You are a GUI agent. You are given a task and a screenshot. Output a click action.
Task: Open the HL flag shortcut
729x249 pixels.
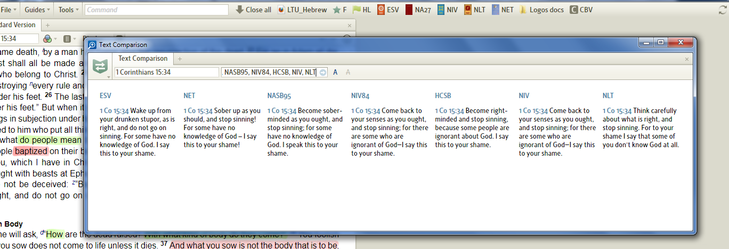click(362, 10)
